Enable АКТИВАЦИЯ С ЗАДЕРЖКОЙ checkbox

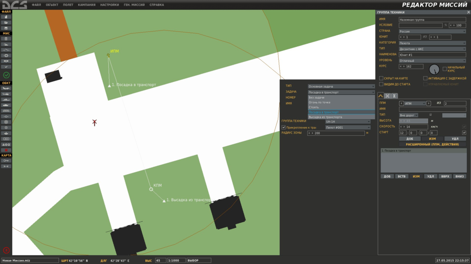coord(425,78)
